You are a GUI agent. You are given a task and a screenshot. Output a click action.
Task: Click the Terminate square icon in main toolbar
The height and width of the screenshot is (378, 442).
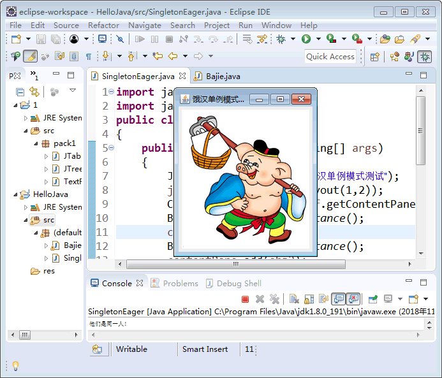pos(169,39)
